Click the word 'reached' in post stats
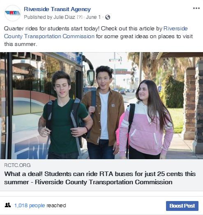Screen dimensions: 203x215 point(56,206)
